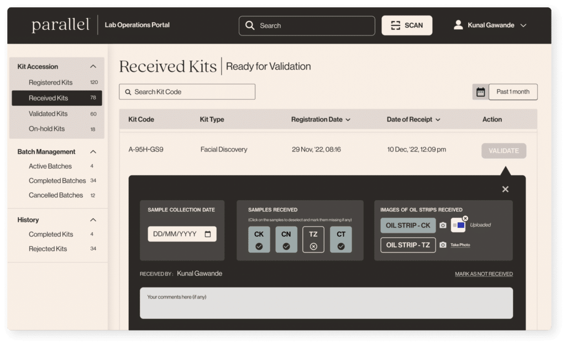Screen dimensions: 566x345
Task: Collapse the Batch Management section
Action: coord(93,152)
